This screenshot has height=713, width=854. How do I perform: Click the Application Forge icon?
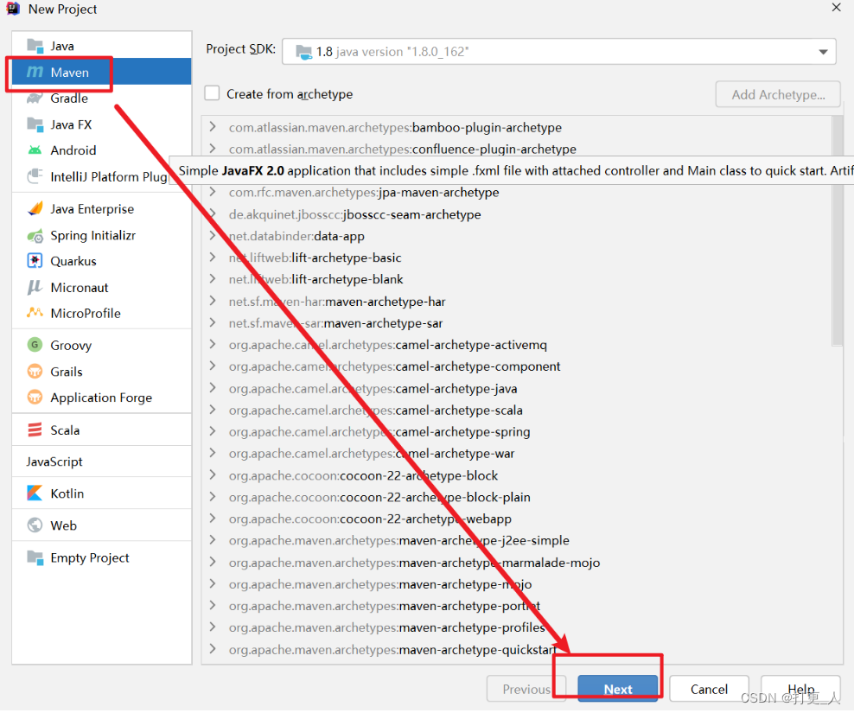click(x=35, y=397)
